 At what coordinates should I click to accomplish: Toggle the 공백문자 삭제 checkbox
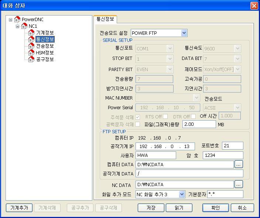138,124
